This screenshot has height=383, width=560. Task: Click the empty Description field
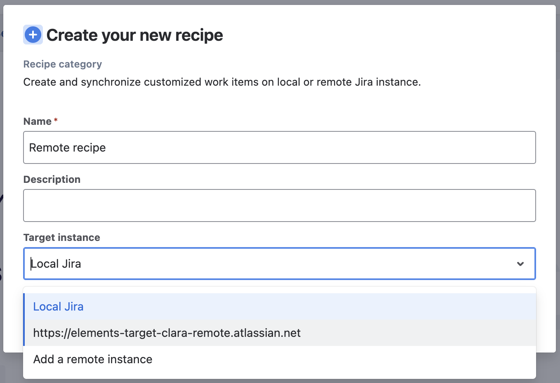click(x=280, y=206)
